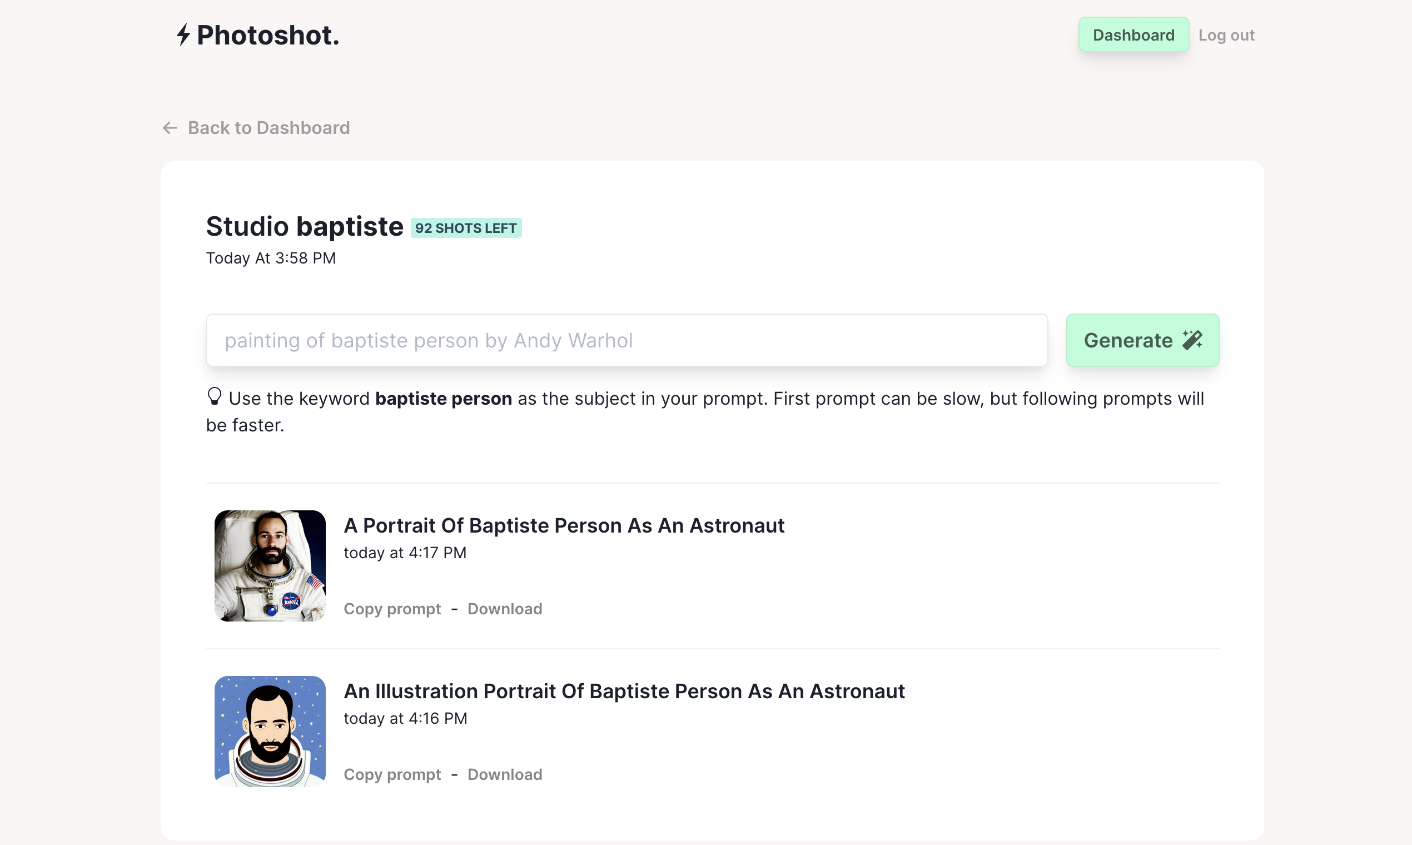Click the Photoshot lightning bolt logo icon
1412x845 pixels.
coord(183,34)
